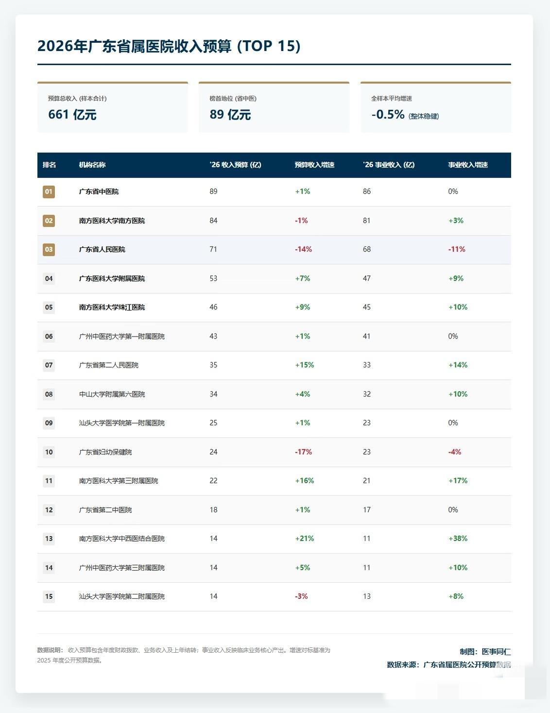Click the +17% operating income growth value
This screenshot has width=550, height=713.
[458, 481]
